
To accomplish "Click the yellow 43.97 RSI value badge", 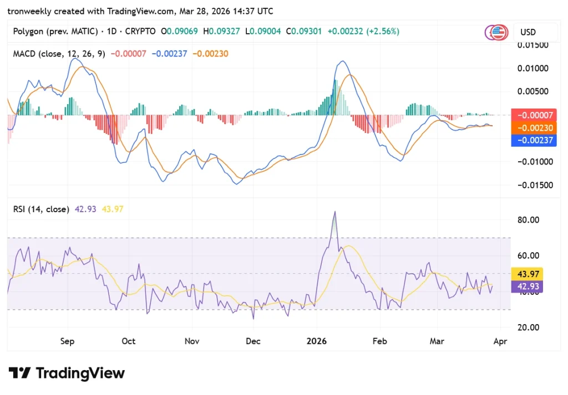I will 526,274.
